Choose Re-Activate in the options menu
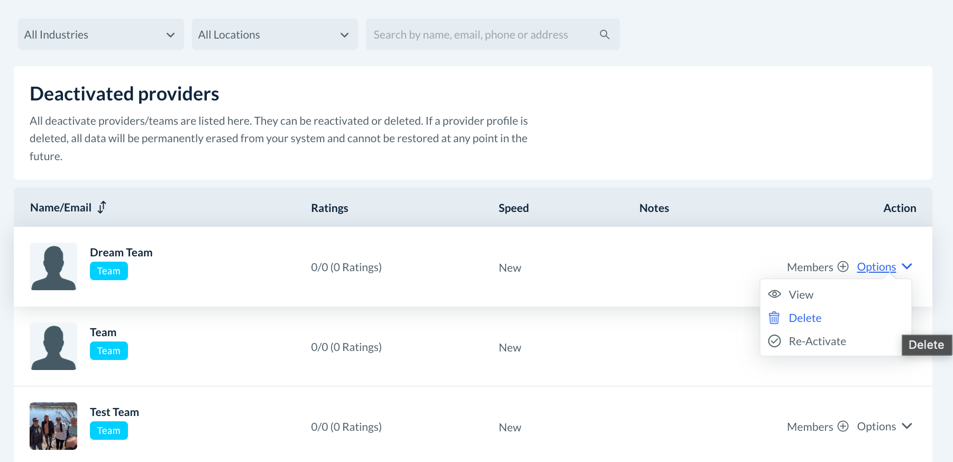The image size is (953, 462). click(x=817, y=341)
